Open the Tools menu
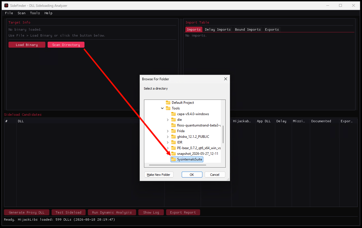This screenshot has height=228, width=362. pyautogui.click(x=35, y=13)
